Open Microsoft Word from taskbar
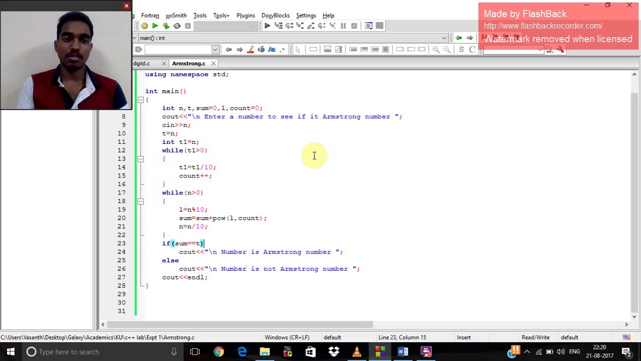The width and height of the screenshot is (641, 361). pyautogui.click(x=403, y=351)
